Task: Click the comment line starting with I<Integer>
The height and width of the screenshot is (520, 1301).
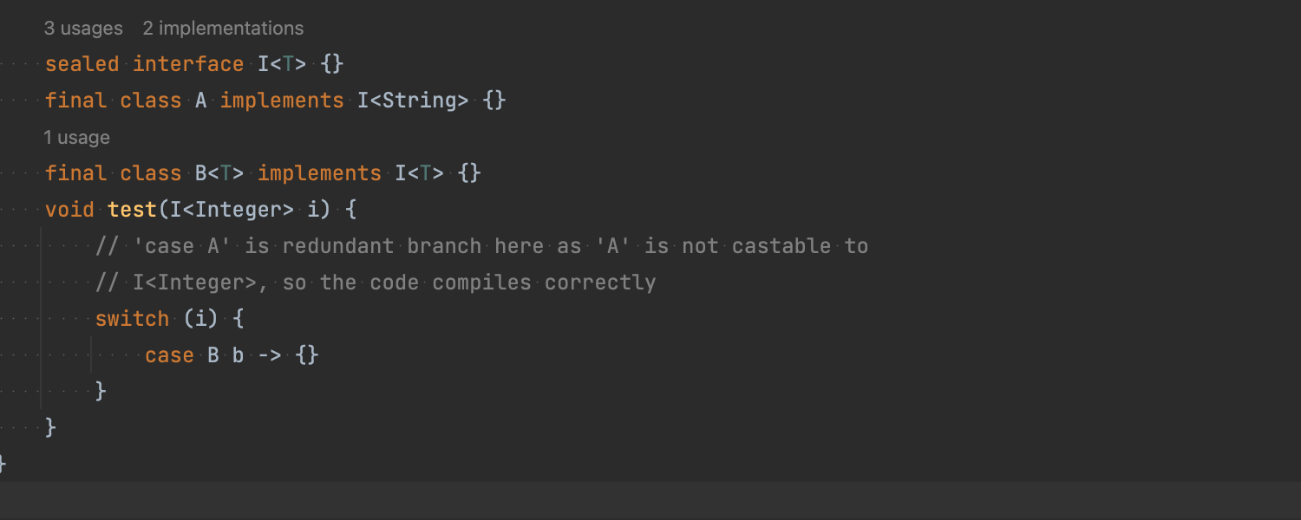Action: click(x=376, y=283)
